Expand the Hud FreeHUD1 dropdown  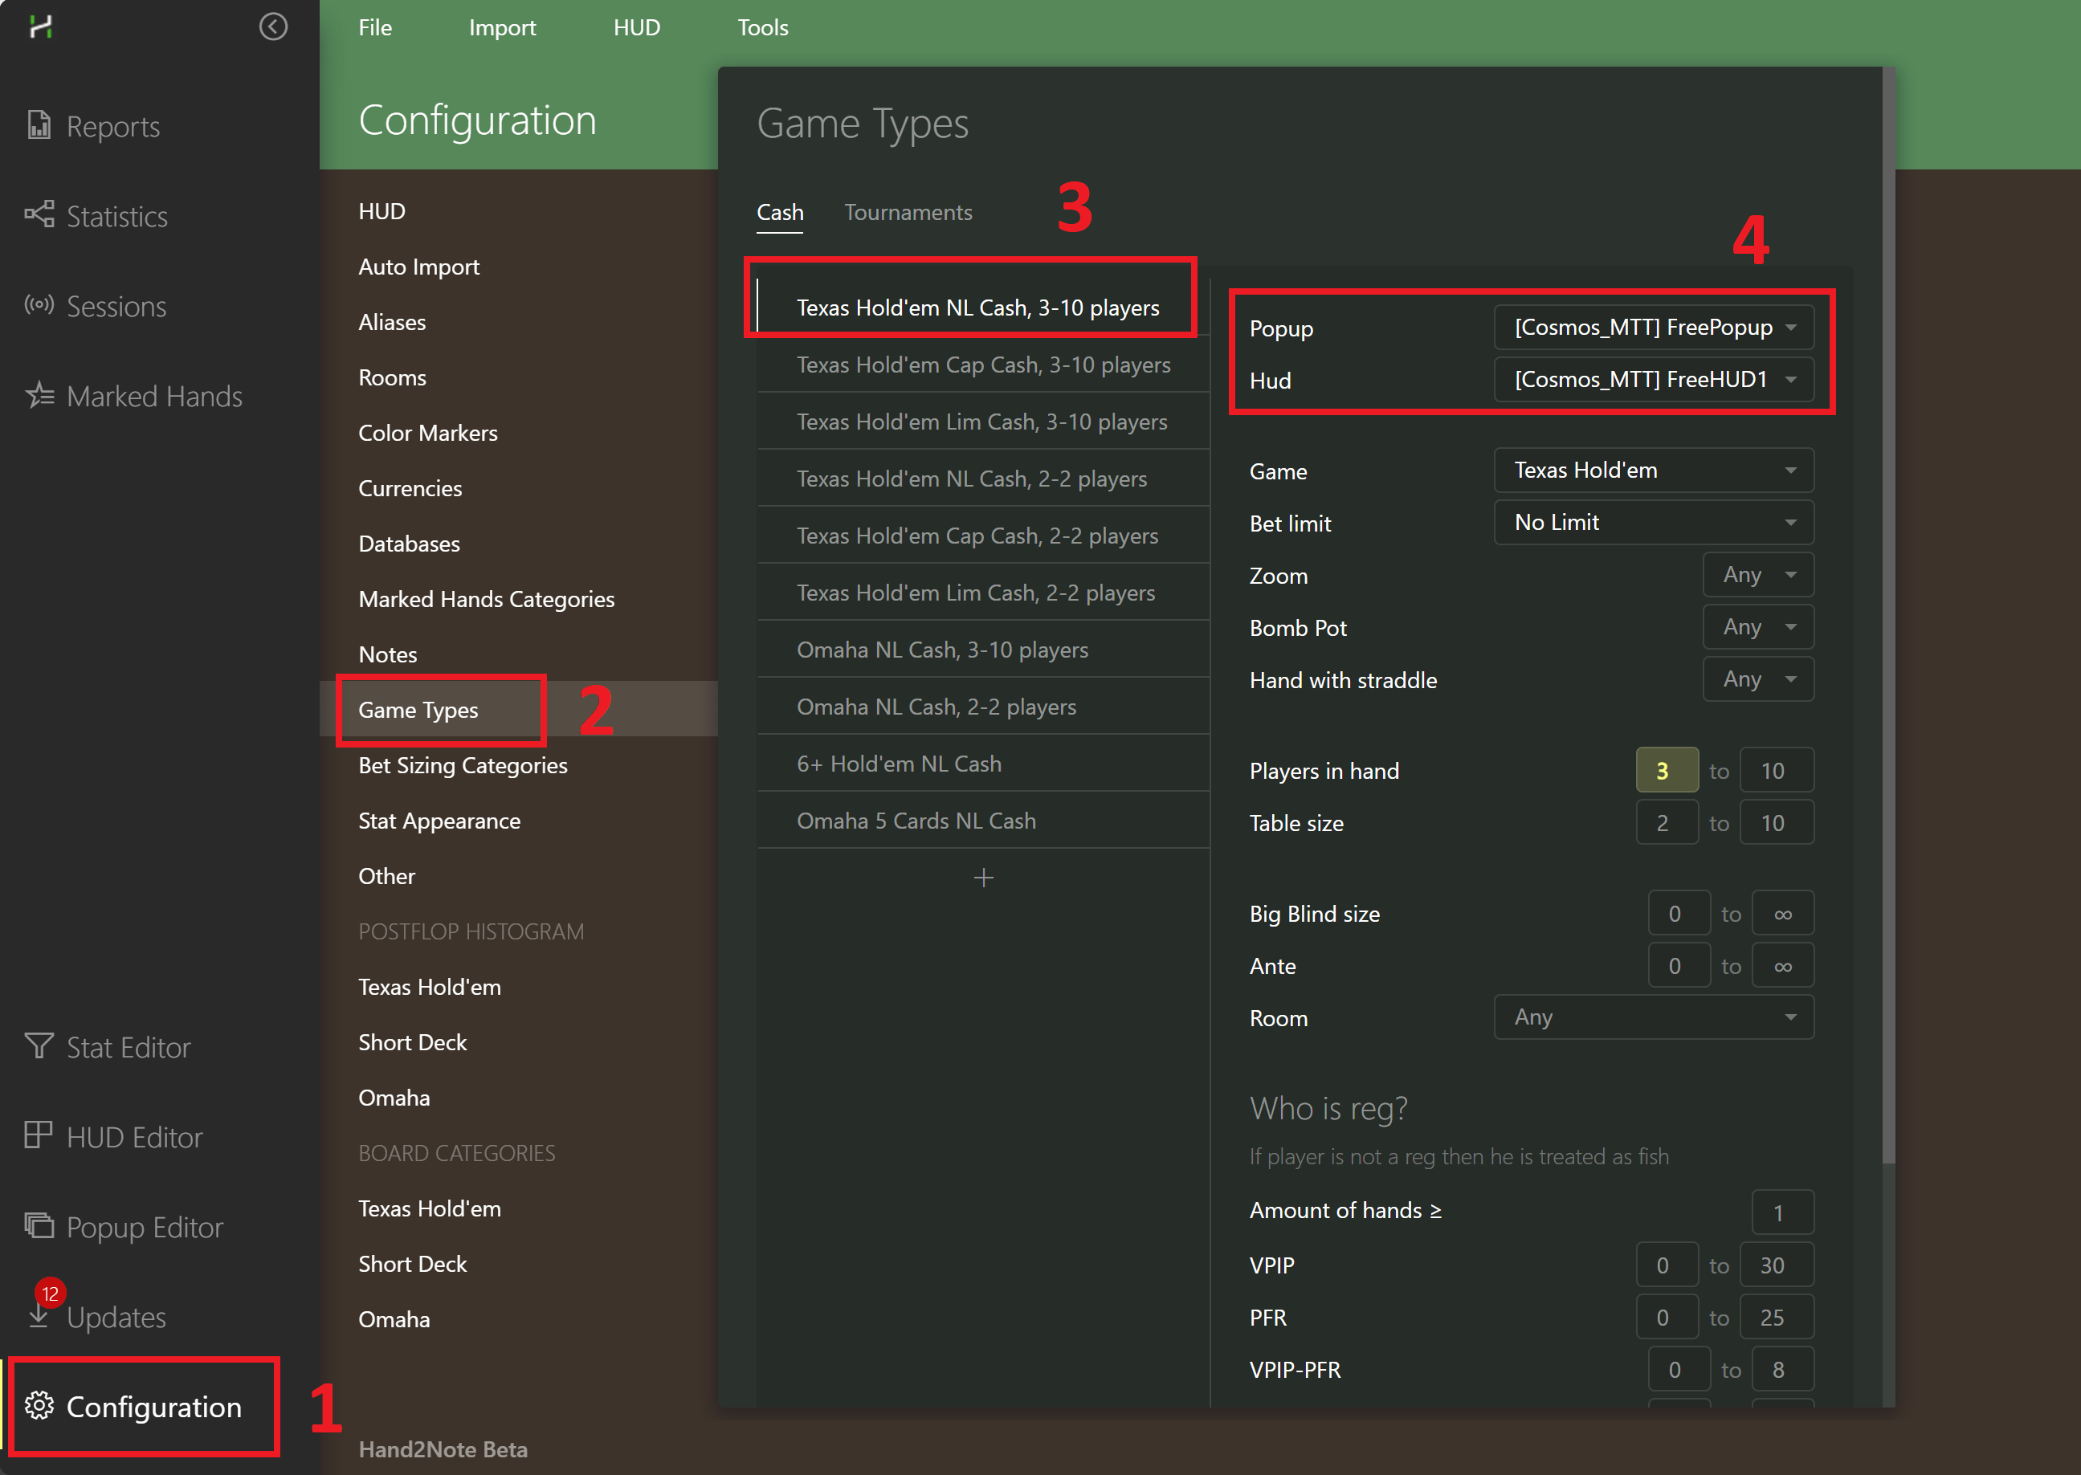click(1653, 380)
